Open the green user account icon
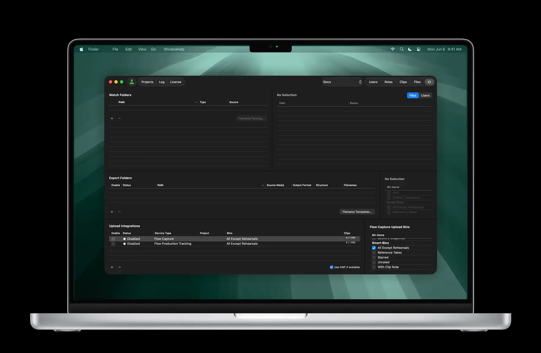The width and height of the screenshot is (541, 353). point(132,82)
